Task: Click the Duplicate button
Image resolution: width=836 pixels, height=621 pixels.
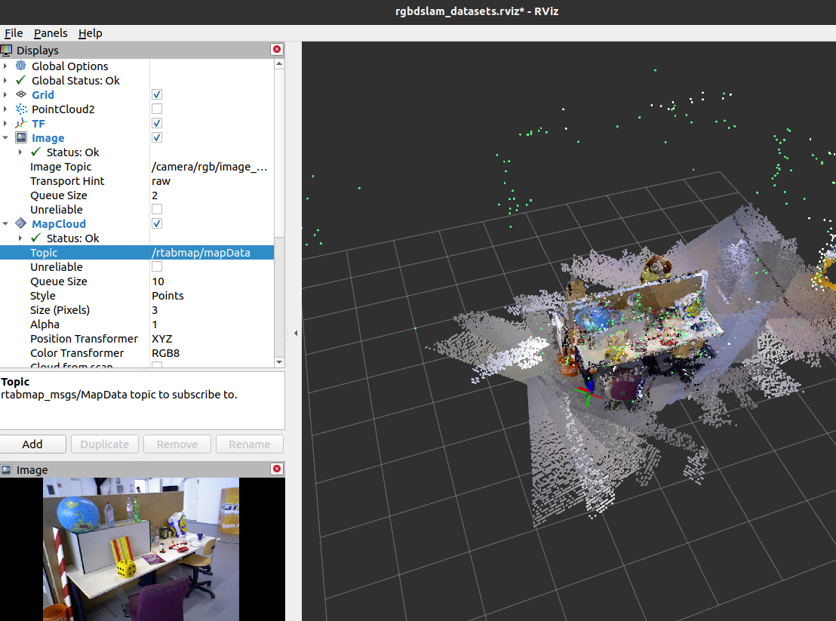Action: 104,444
